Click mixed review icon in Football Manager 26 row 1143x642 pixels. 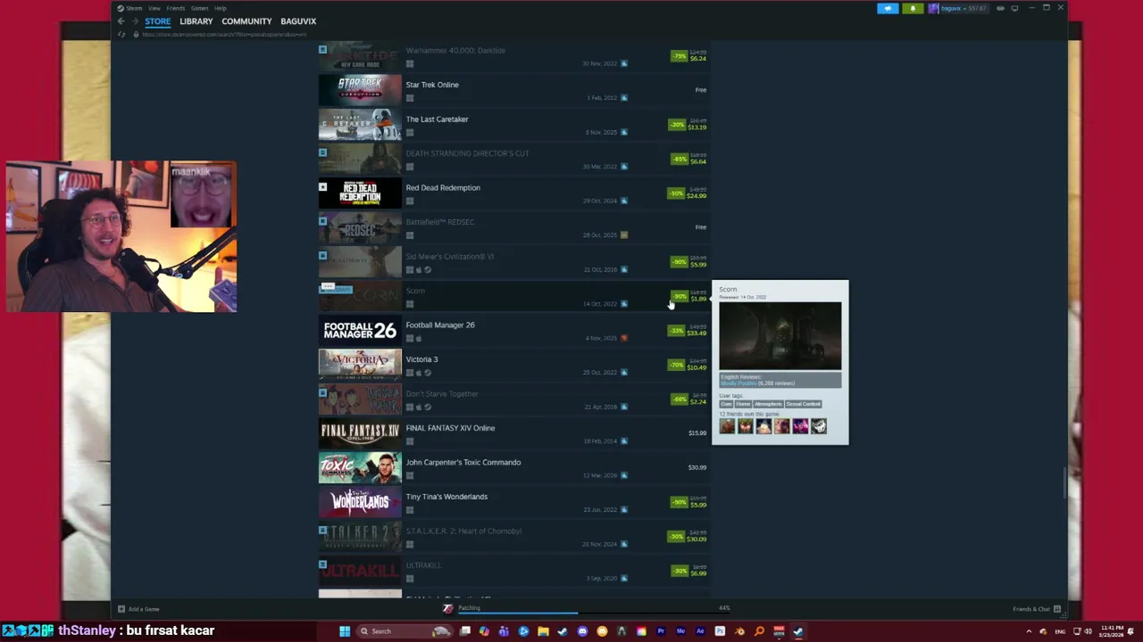coord(623,338)
